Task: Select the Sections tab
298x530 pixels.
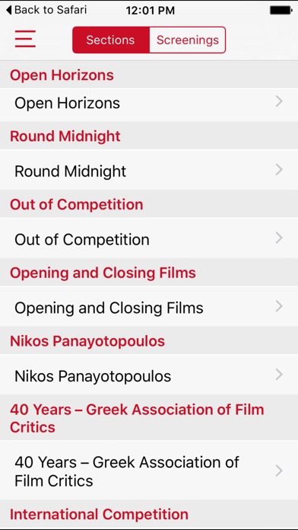Action: [111, 40]
